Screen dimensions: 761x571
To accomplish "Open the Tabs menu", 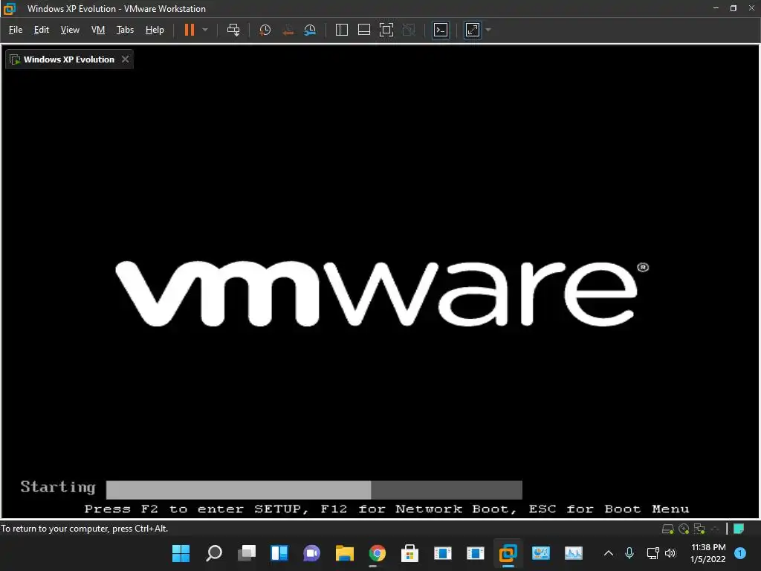I will point(125,30).
